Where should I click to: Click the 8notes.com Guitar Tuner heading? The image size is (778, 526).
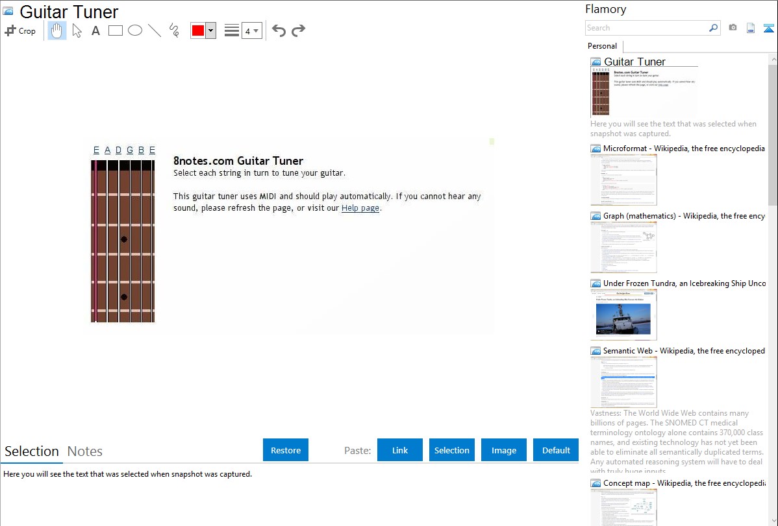[x=238, y=161]
